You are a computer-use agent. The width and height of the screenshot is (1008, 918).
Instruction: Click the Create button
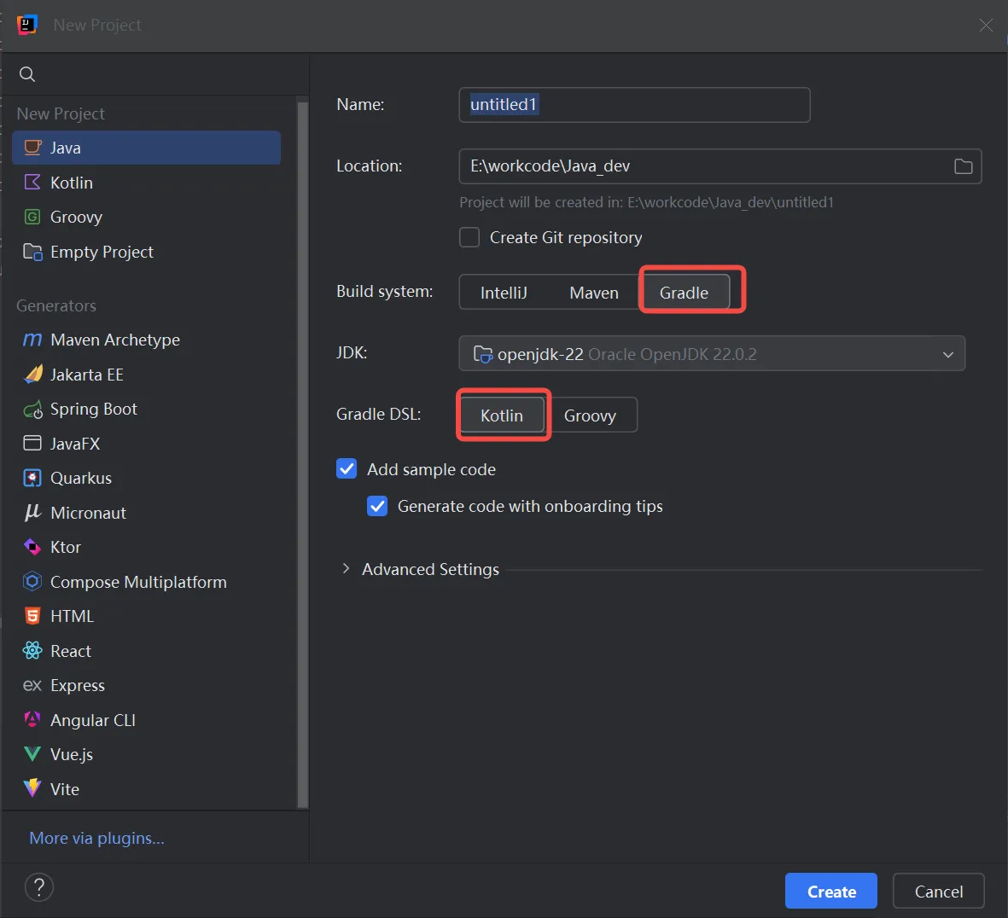(830, 891)
